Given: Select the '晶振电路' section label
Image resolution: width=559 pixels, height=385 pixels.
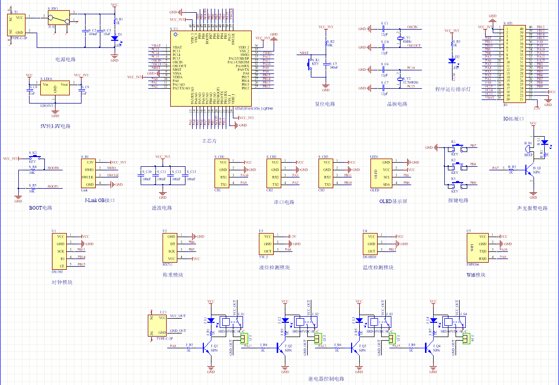Looking at the screenshot, I should pos(397,104).
